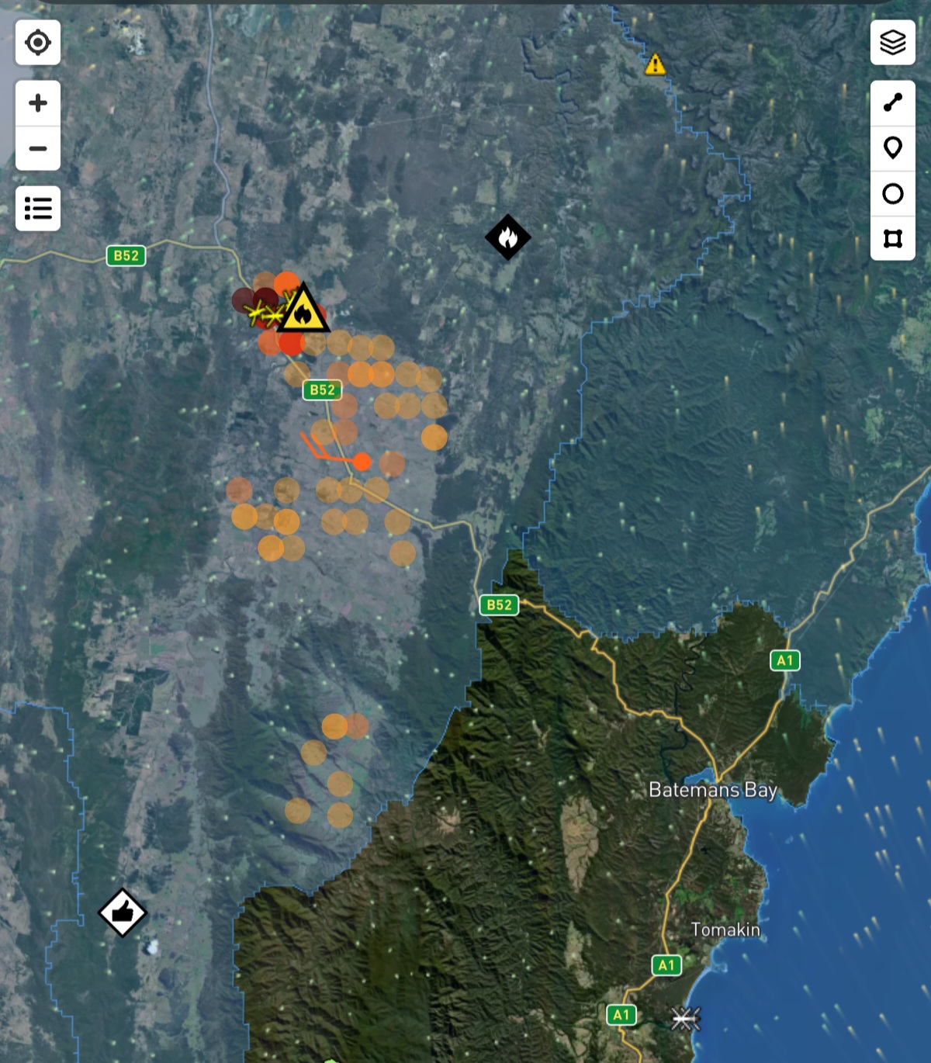Open the thumbs-up diamond incident marker
The image size is (931, 1063).
[x=123, y=912]
